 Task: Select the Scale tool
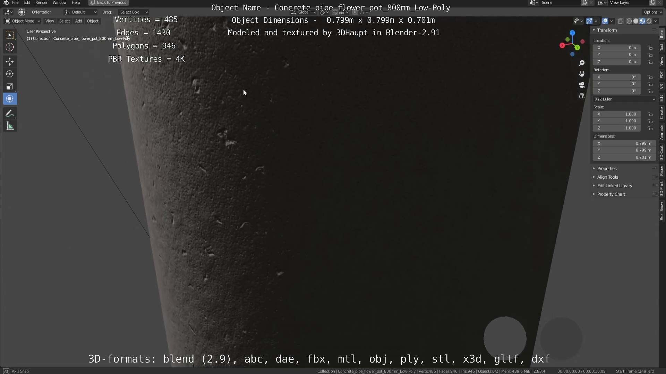pyautogui.click(x=10, y=87)
